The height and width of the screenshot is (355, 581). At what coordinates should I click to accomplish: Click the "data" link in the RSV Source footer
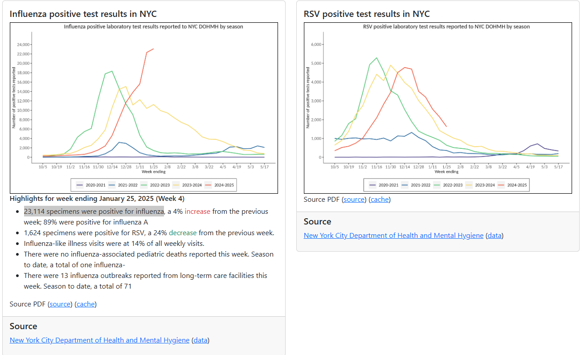pos(495,236)
